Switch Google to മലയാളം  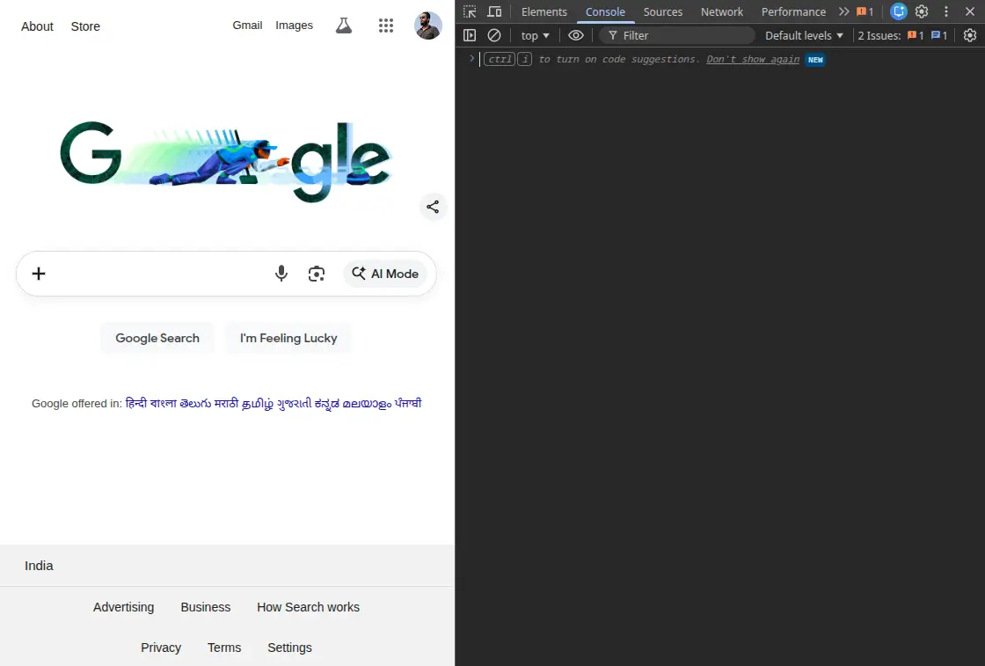(x=367, y=403)
